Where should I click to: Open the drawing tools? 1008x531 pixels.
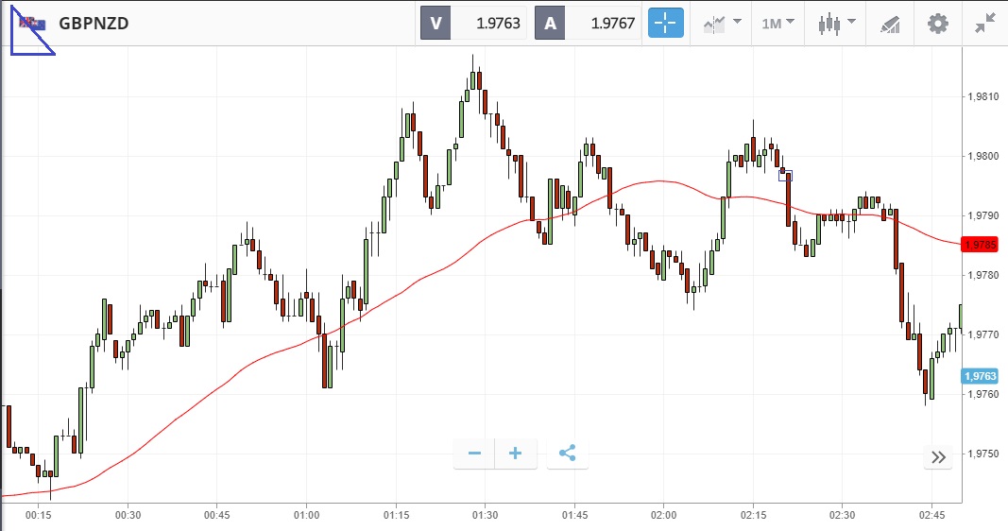[x=890, y=24]
